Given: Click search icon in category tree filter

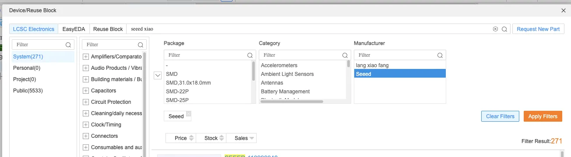Looking at the screenshot, I should coord(140,44).
